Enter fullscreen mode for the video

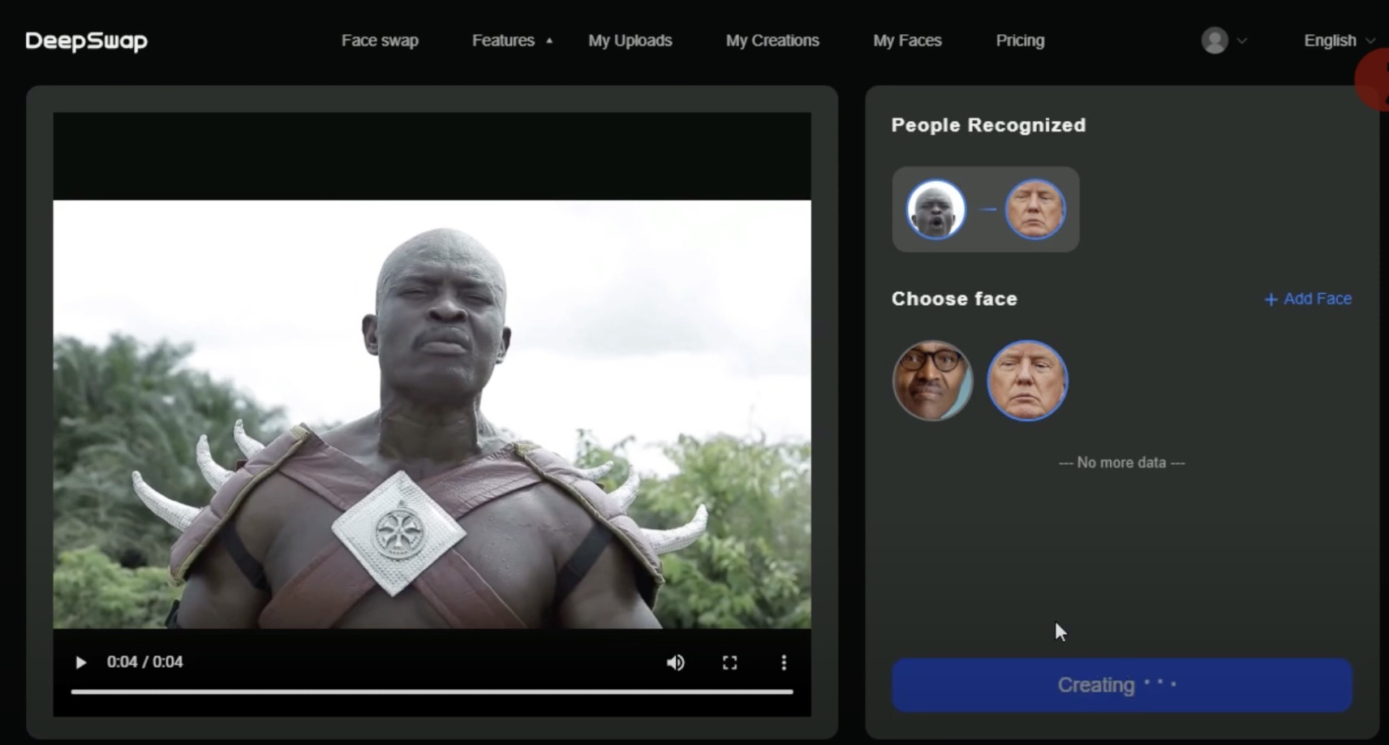point(729,663)
